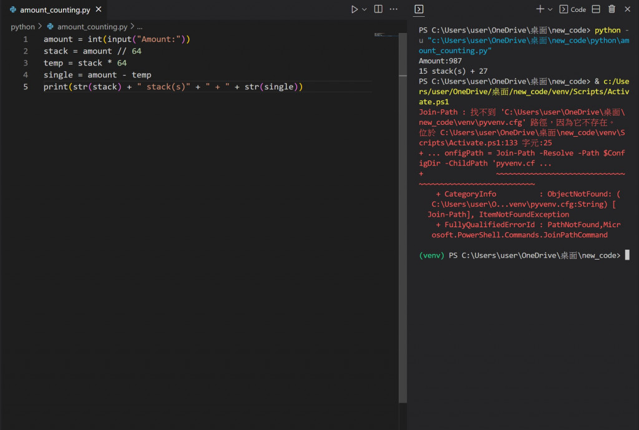Click line number 5 in gutter
The width and height of the screenshot is (639, 430).
(x=26, y=86)
